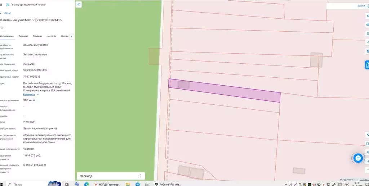
Task: Click the share map icon
Action: 367,42
